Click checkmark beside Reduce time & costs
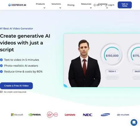The height and width of the screenshot is (126, 140). tap(1, 72)
